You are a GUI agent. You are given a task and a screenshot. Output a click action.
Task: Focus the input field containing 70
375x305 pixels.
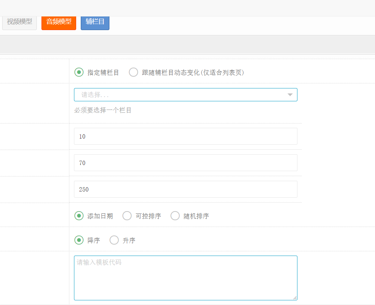click(186, 163)
